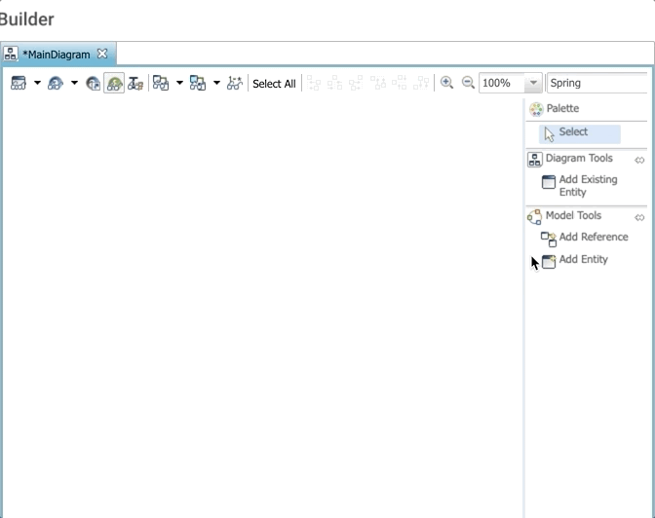The height and width of the screenshot is (518, 655).
Task: Click the Model Tools group icon
Action: click(x=535, y=217)
